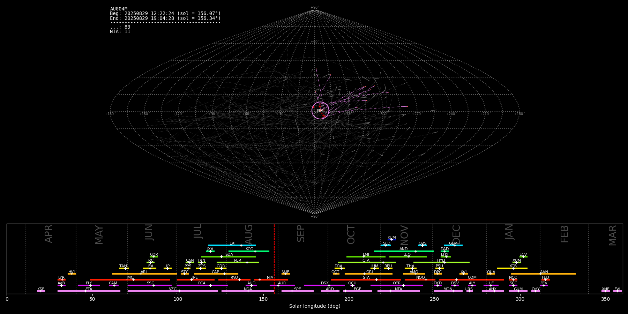
Task: Select the SEP month label
Action: click(x=301, y=233)
